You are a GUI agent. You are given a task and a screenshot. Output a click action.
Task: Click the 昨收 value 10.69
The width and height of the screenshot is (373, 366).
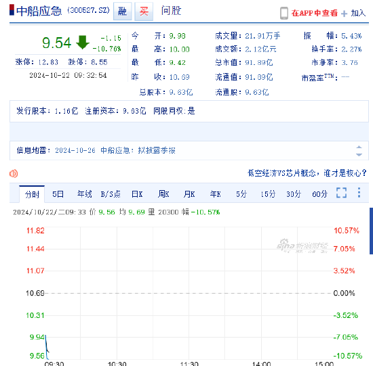[179, 77]
